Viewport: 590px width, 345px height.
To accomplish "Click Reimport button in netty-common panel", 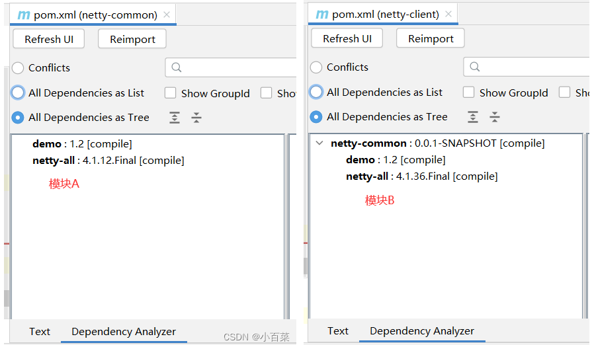I will click(x=132, y=39).
